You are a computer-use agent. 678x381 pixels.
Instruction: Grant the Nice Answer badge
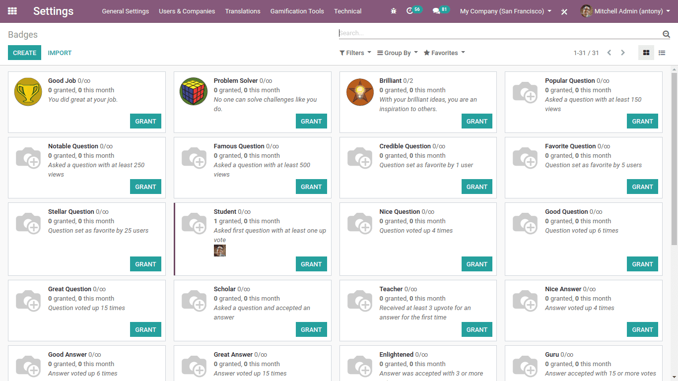click(x=642, y=329)
